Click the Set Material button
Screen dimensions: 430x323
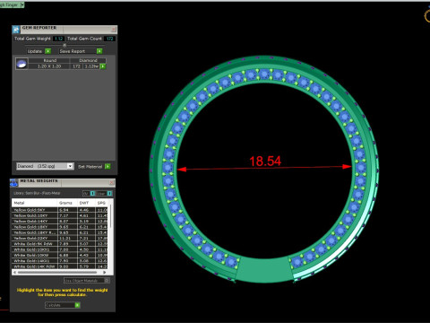click(x=90, y=166)
